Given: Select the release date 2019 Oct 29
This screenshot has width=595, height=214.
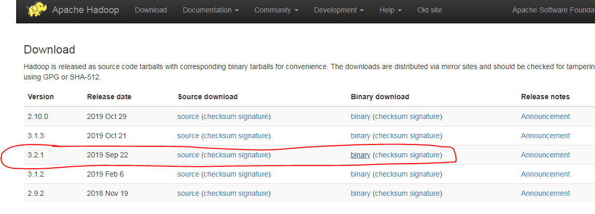Looking at the screenshot, I should click(106, 116).
